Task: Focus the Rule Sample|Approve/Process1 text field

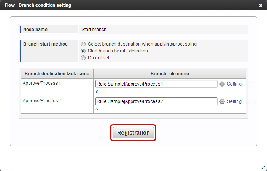Action: click(156, 84)
